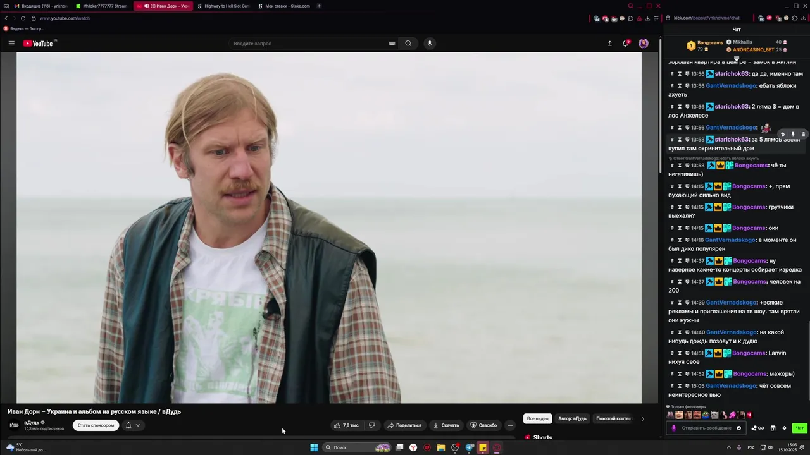Open the emoji picker in chat input

tap(738, 428)
